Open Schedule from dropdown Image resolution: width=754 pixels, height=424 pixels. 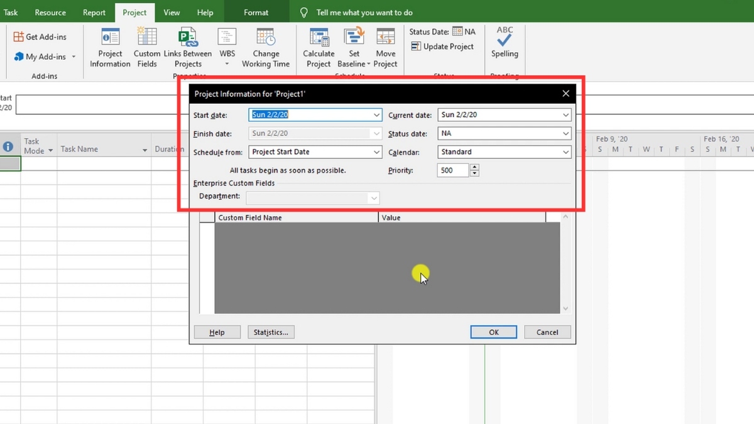click(x=376, y=152)
